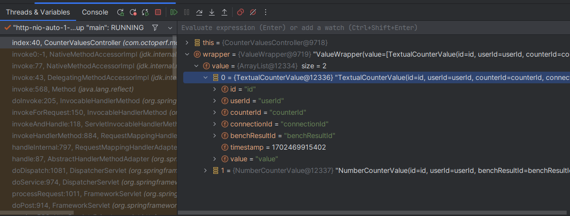Collapse the value ArrayList node
570x216 pixels.
[x=196, y=66]
